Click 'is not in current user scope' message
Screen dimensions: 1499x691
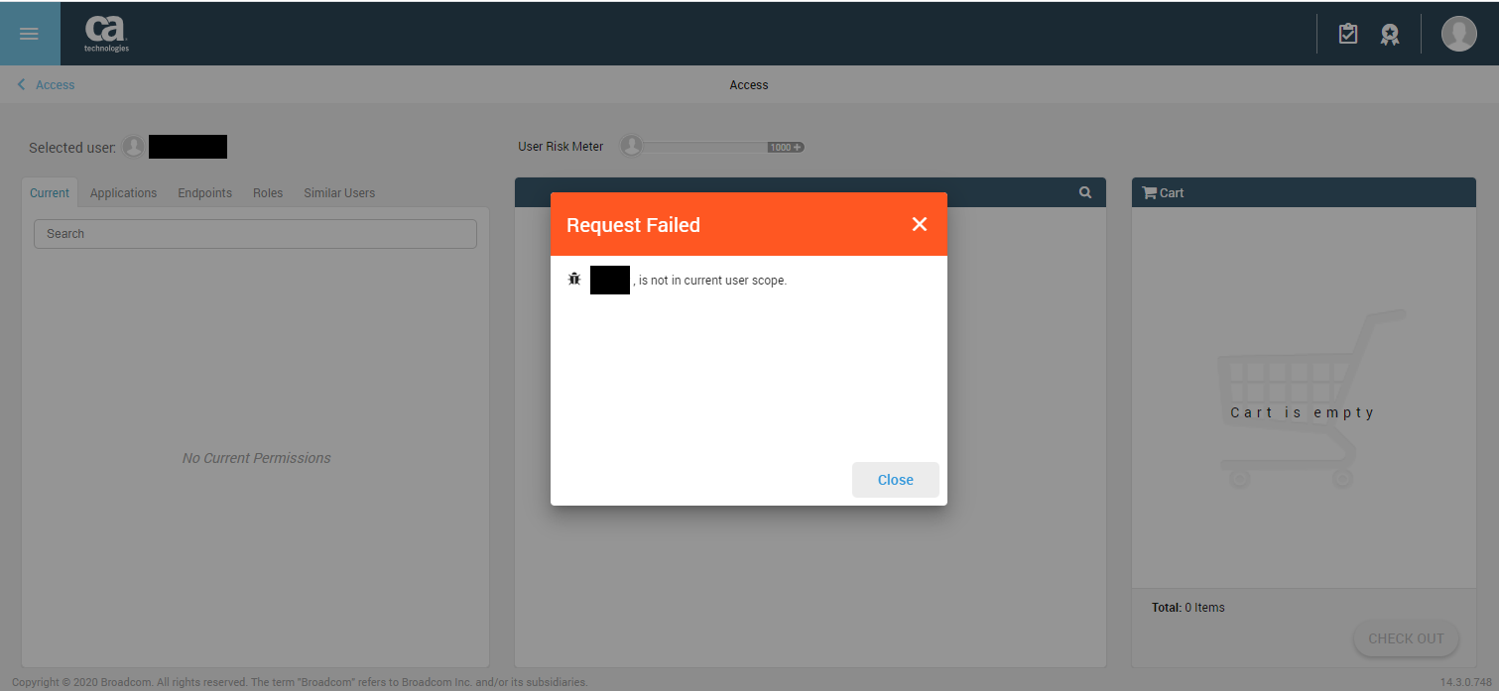coord(710,281)
